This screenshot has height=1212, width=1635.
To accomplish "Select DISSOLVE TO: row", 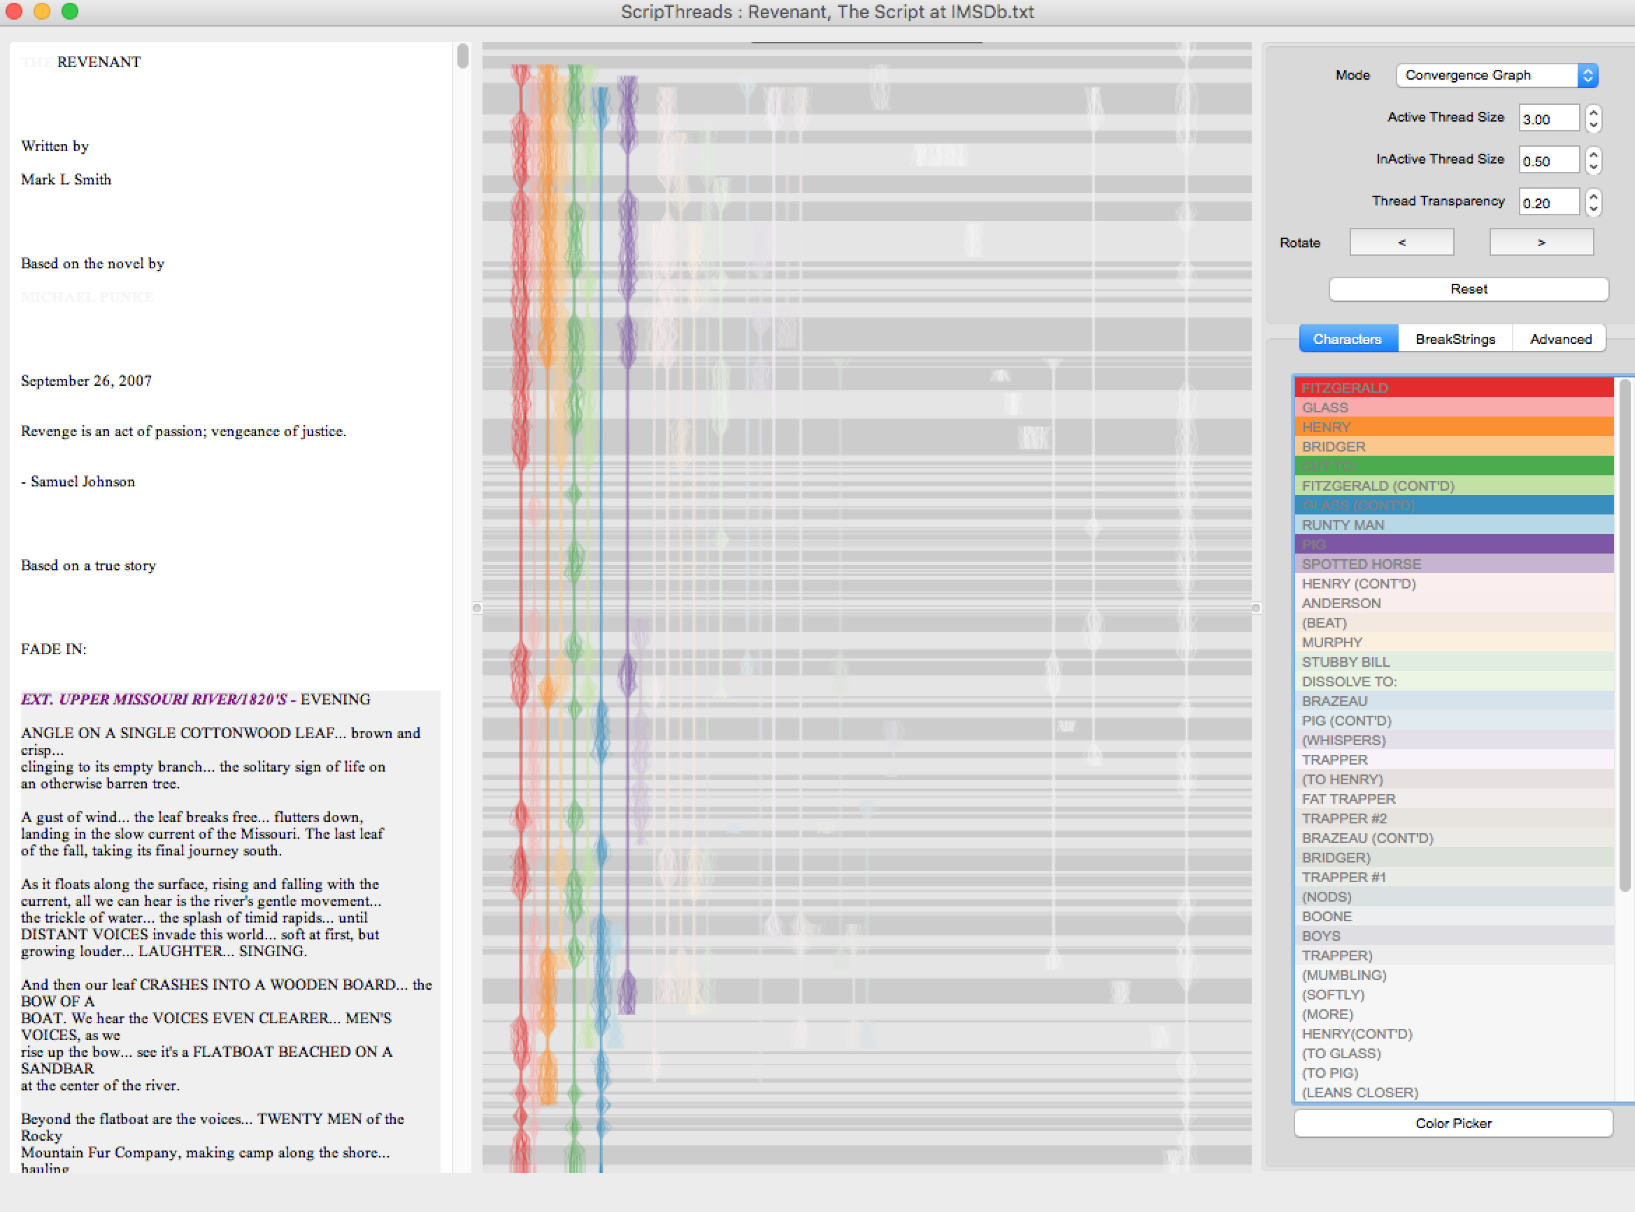I will (1454, 681).
